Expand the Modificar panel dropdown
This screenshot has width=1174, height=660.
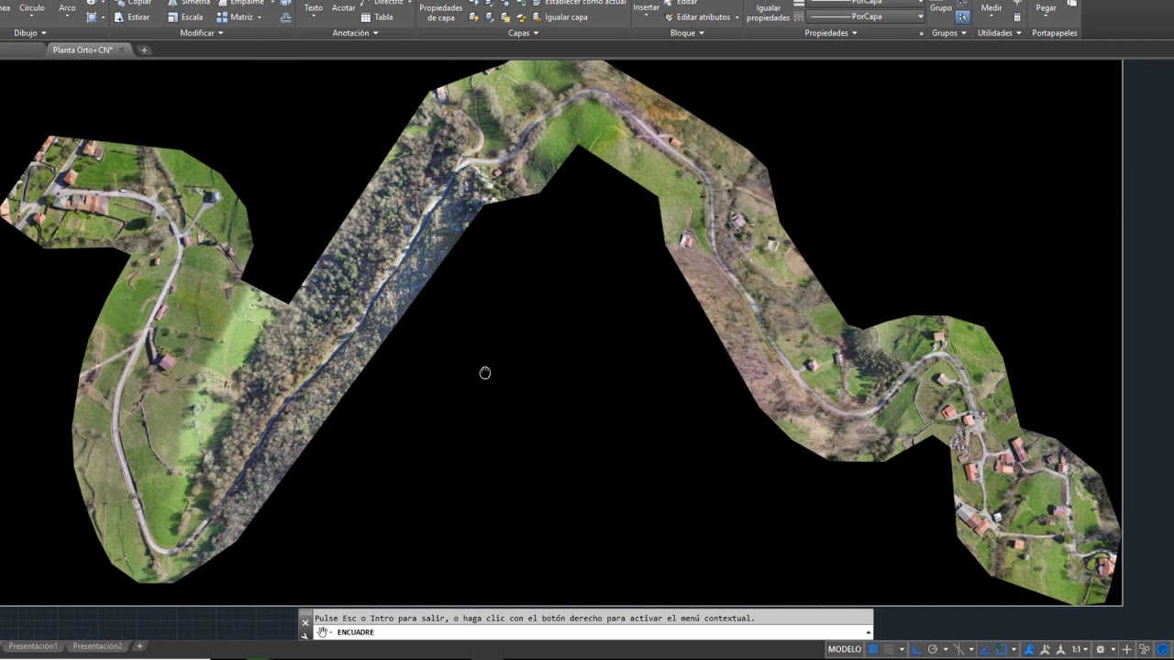[202, 33]
